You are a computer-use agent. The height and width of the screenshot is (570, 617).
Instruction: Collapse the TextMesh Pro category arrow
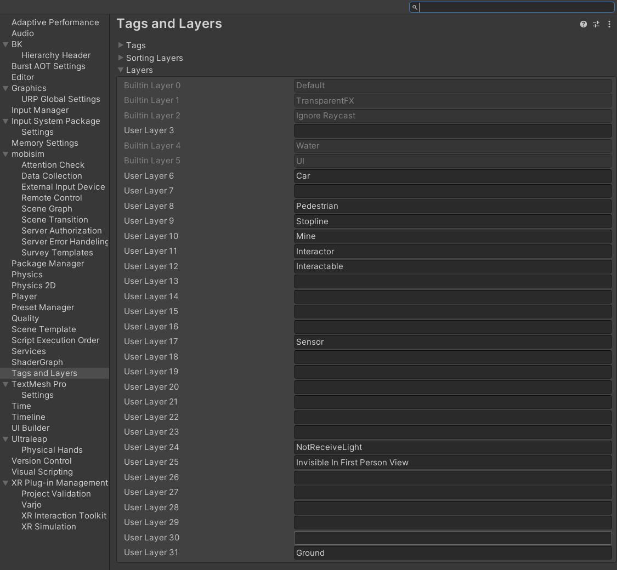pyautogui.click(x=5, y=384)
